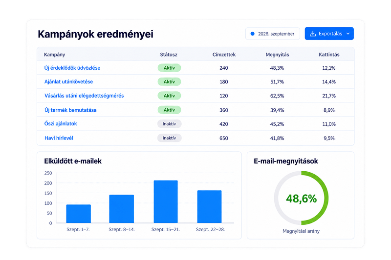The width and height of the screenshot is (391, 260).
Task: Select the 360 recipients cell
Action: pyautogui.click(x=224, y=110)
